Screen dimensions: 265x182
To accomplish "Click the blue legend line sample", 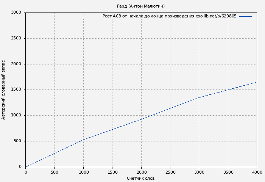I will tap(245, 16).
